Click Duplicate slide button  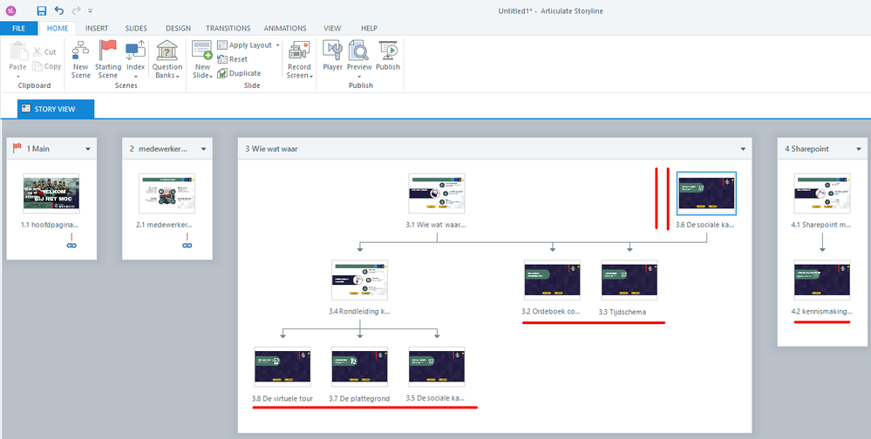tap(239, 72)
